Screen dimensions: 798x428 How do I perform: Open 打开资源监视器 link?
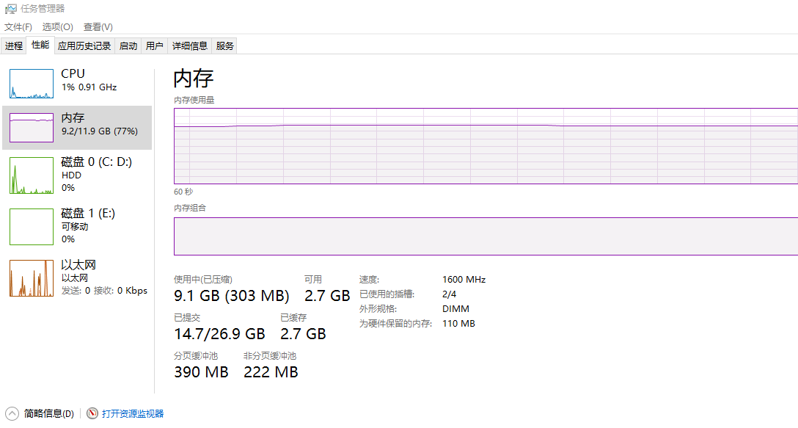pyautogui.click(x=133, y=414)
